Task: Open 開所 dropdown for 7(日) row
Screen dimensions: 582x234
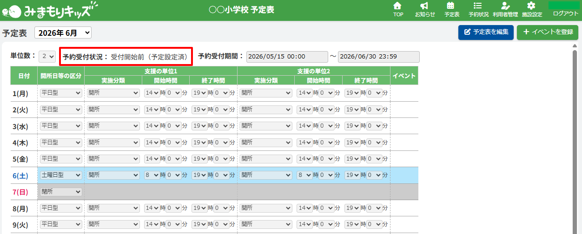Action: [61, 192]
